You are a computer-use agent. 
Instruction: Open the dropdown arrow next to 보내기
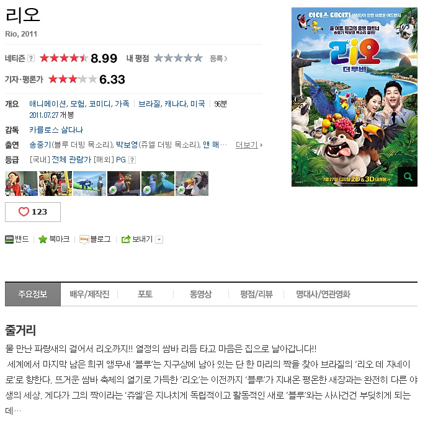(x=159, y=239)
